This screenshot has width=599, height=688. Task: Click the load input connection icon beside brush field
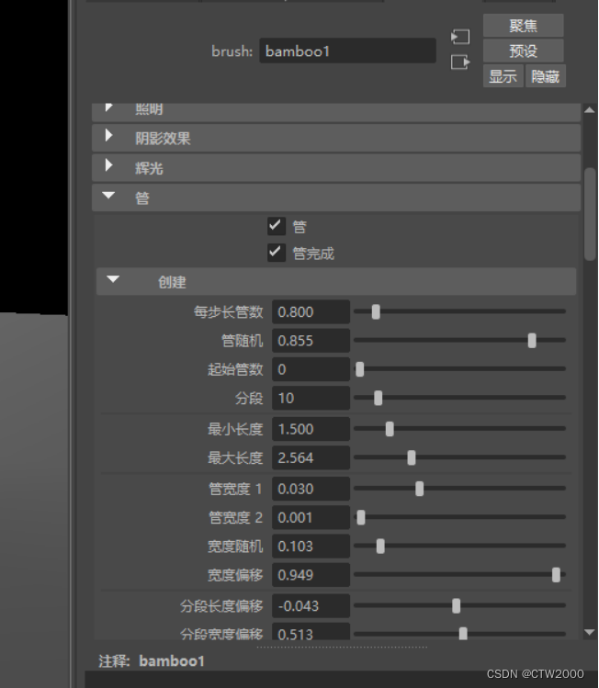pos(460,37)
